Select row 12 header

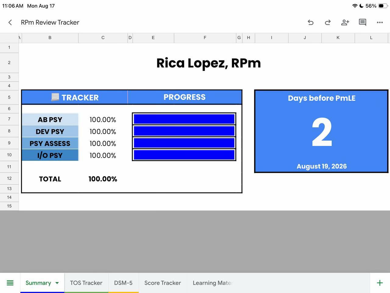coord(9,178)
